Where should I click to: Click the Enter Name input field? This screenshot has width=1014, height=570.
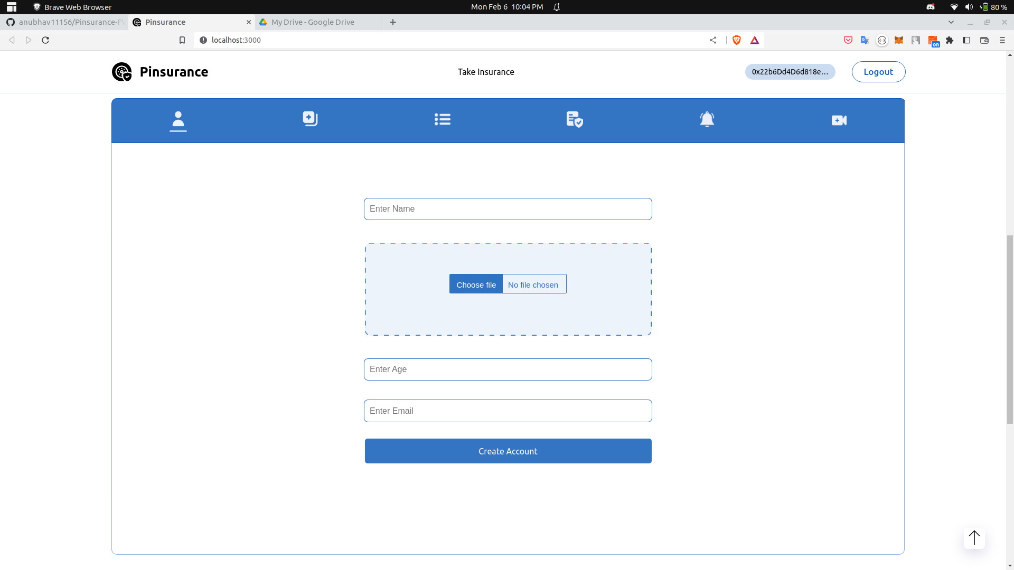click(508, 209)
